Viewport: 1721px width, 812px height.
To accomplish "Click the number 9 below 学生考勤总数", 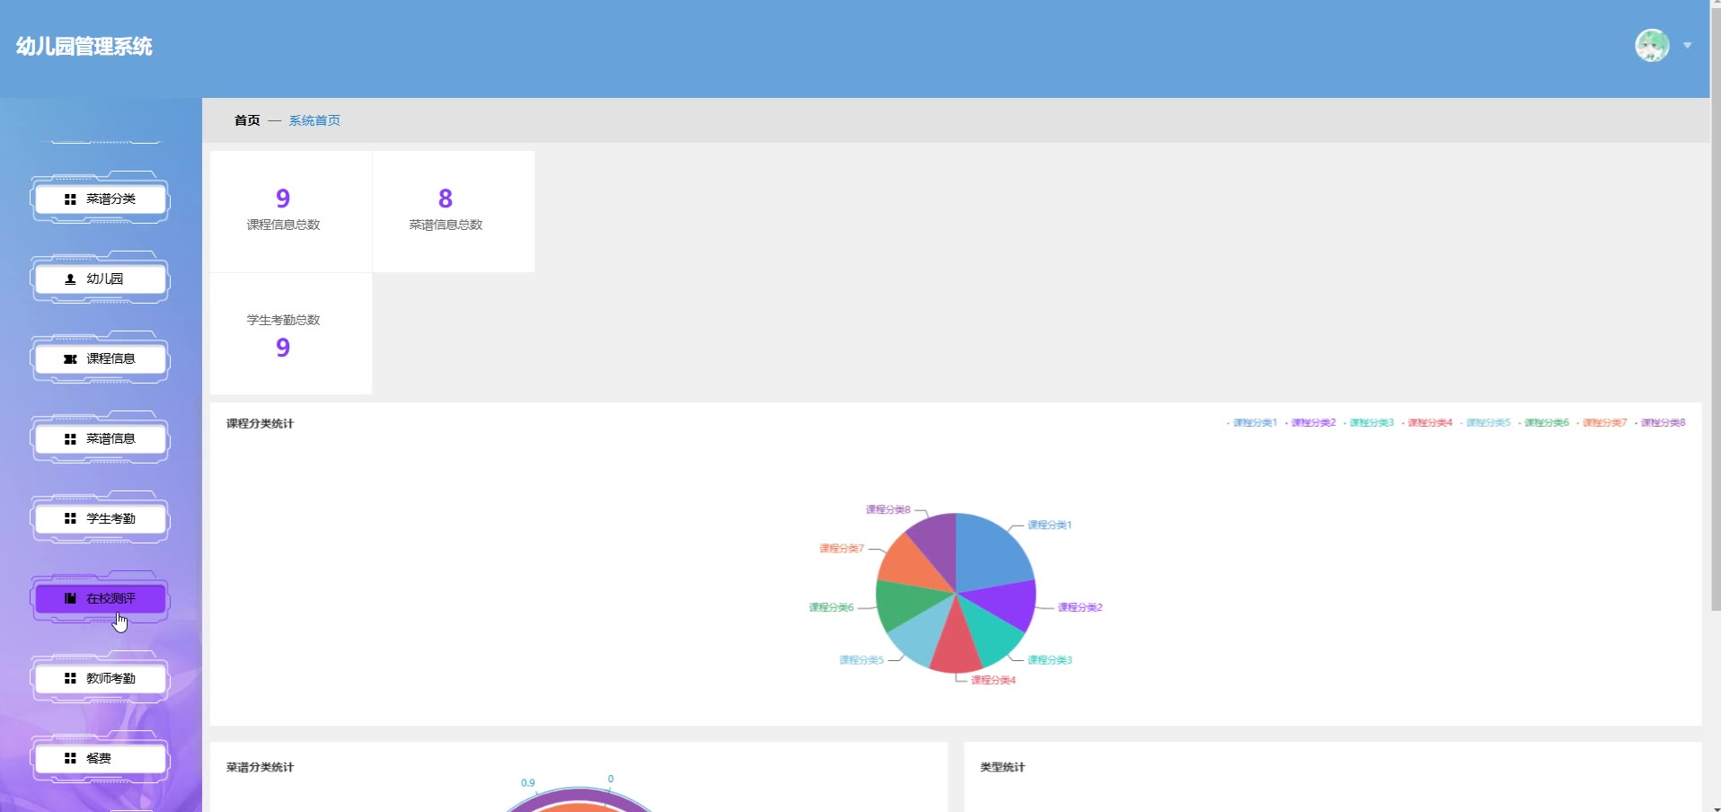I will tap(283, 348).
